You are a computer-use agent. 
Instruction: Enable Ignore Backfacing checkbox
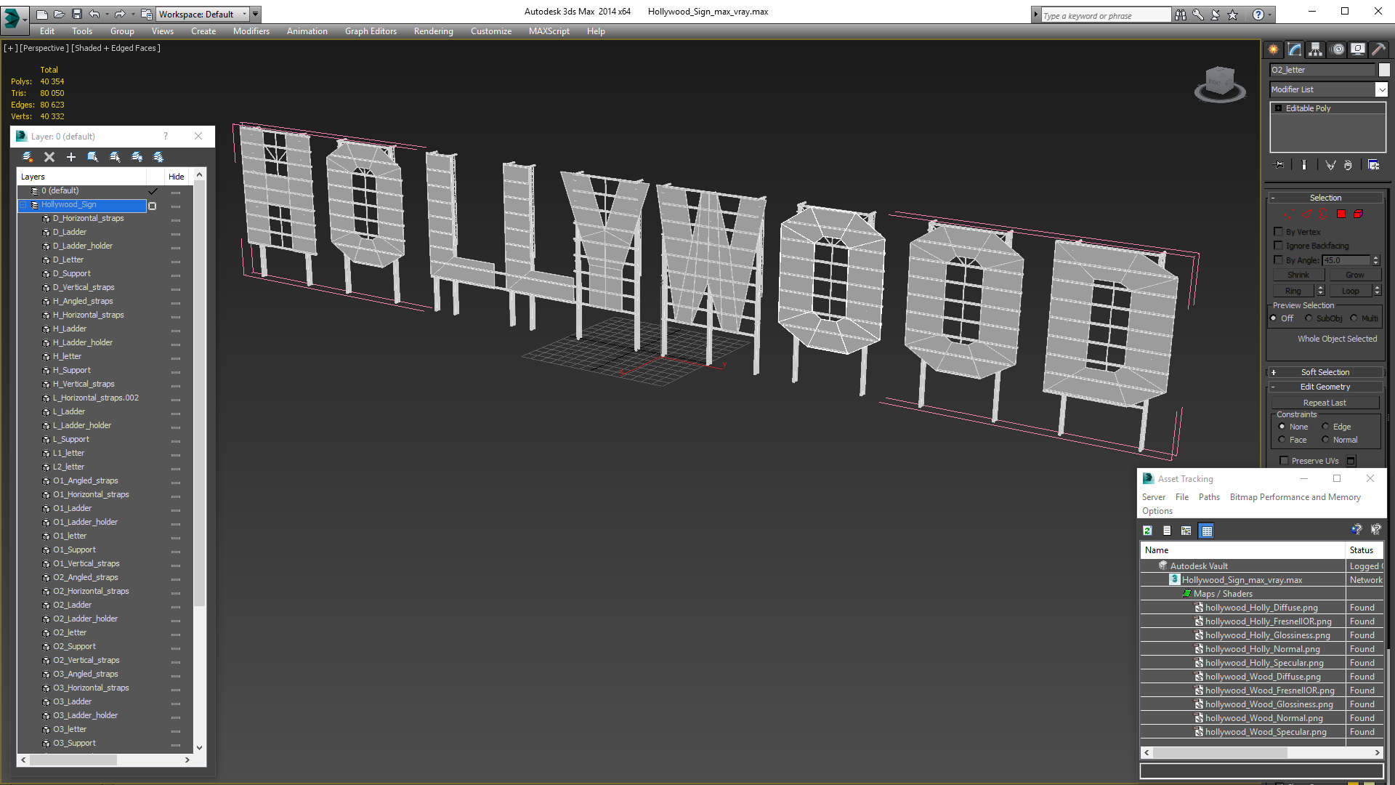(1279, 246)
